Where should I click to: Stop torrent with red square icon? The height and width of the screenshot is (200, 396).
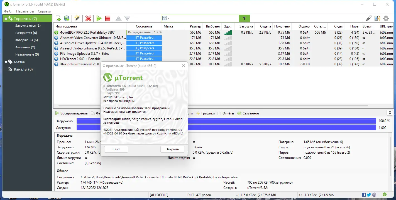(x=108, y=19)
